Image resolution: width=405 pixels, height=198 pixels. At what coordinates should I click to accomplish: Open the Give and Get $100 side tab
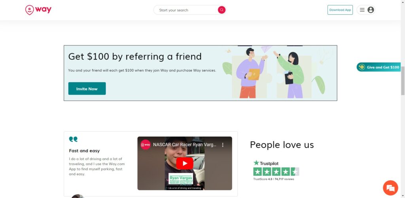pyautogui.click(x=379, y=67)
